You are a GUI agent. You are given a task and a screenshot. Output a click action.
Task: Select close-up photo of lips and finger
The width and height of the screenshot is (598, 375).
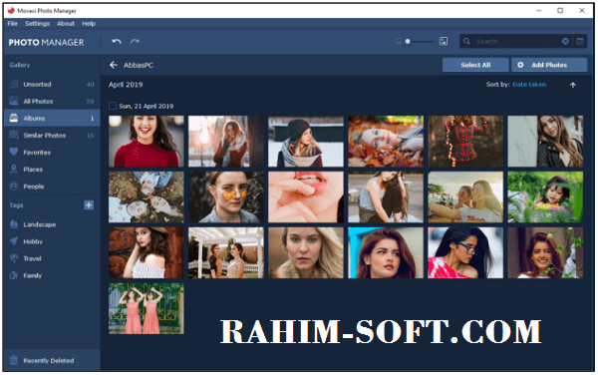[306, 196]
